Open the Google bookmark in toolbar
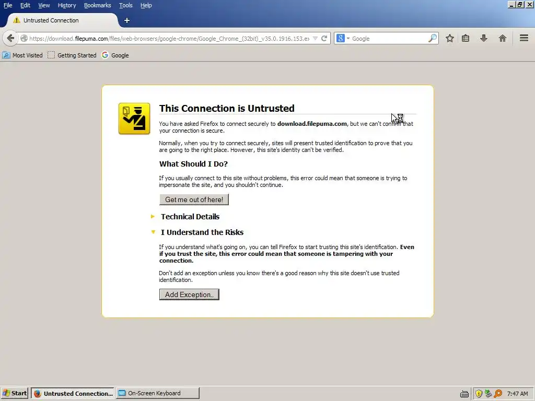535x401 pixels. [x=115, y=55]
